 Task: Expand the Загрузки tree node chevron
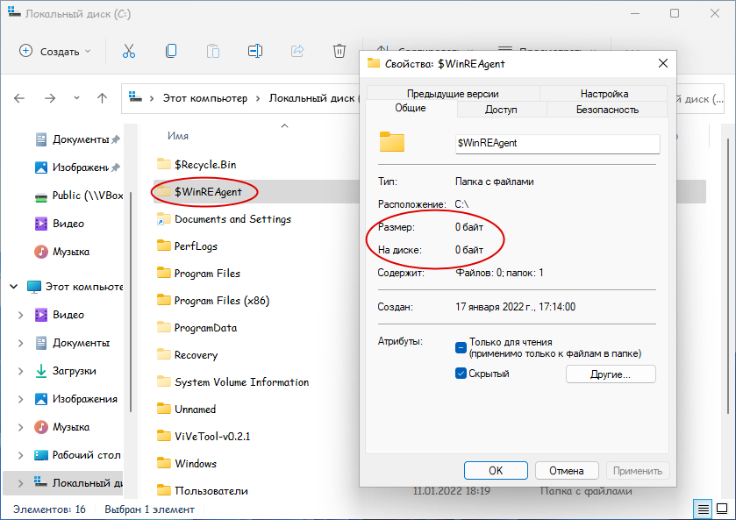pos(20,371)
